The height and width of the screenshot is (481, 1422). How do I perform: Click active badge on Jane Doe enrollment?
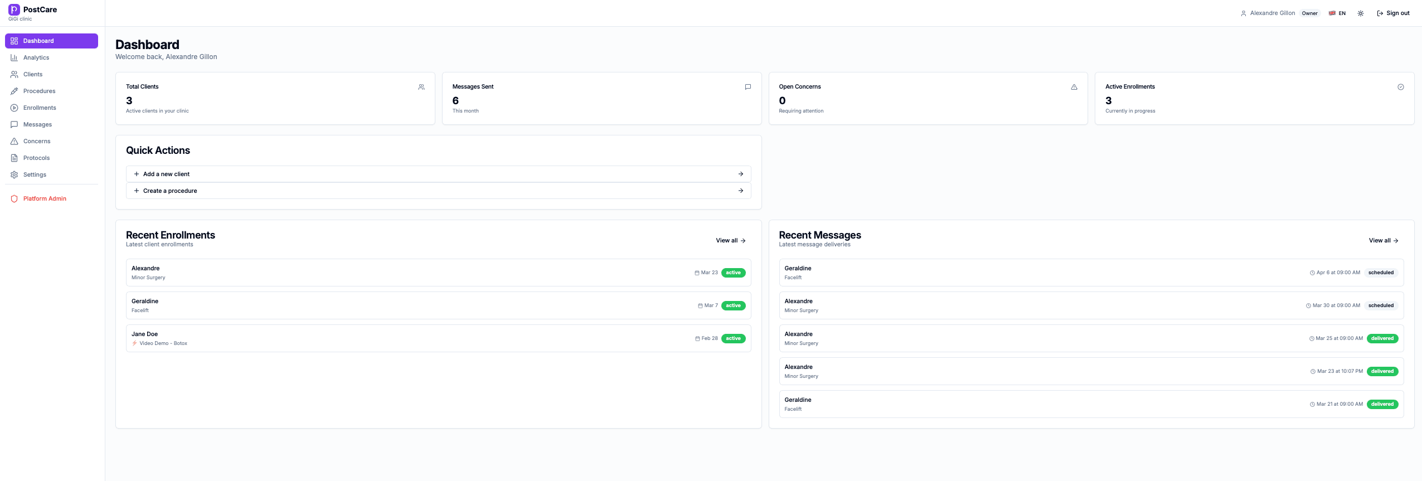tap(733, 338)
